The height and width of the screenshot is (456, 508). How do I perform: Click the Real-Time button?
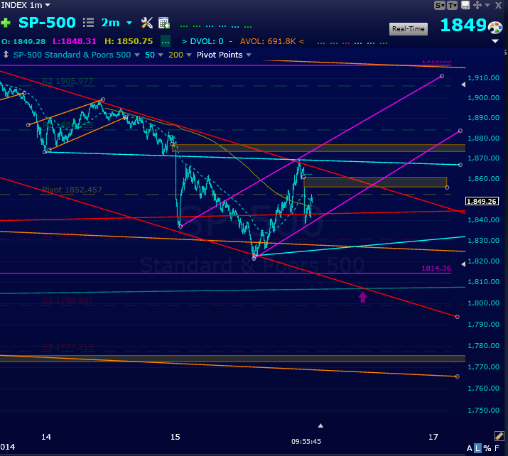tap(409, 29)
